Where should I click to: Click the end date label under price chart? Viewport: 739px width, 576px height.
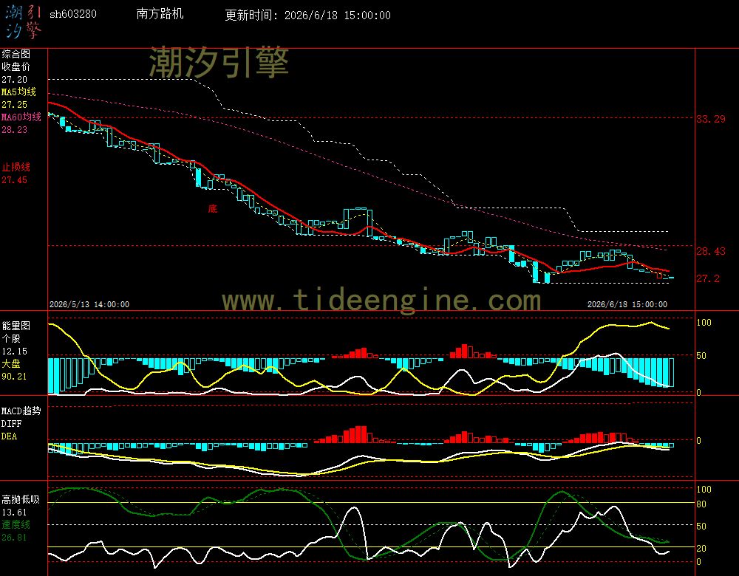tap(627, 305)
